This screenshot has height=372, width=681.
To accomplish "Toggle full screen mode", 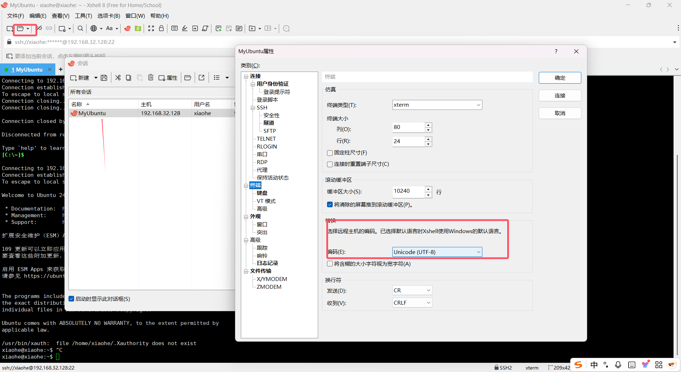I will point(151,29).
